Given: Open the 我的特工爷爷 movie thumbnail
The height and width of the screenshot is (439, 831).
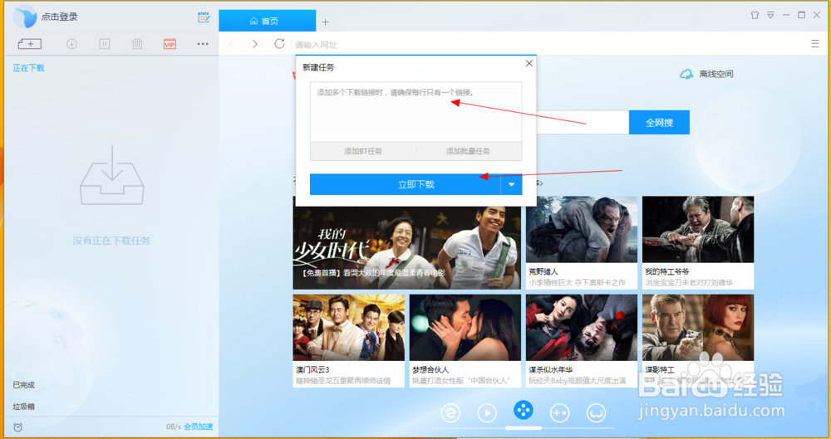Looking at the screenshot, I should tap(698, 230).
